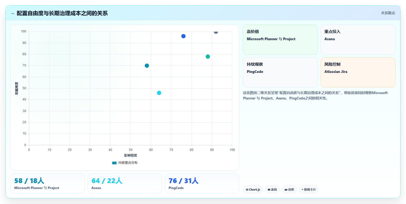The image size is (406, 204).
Task: Click the icon inside the 进度 chip
Action: pyautogui.click(x=286, y=190)
